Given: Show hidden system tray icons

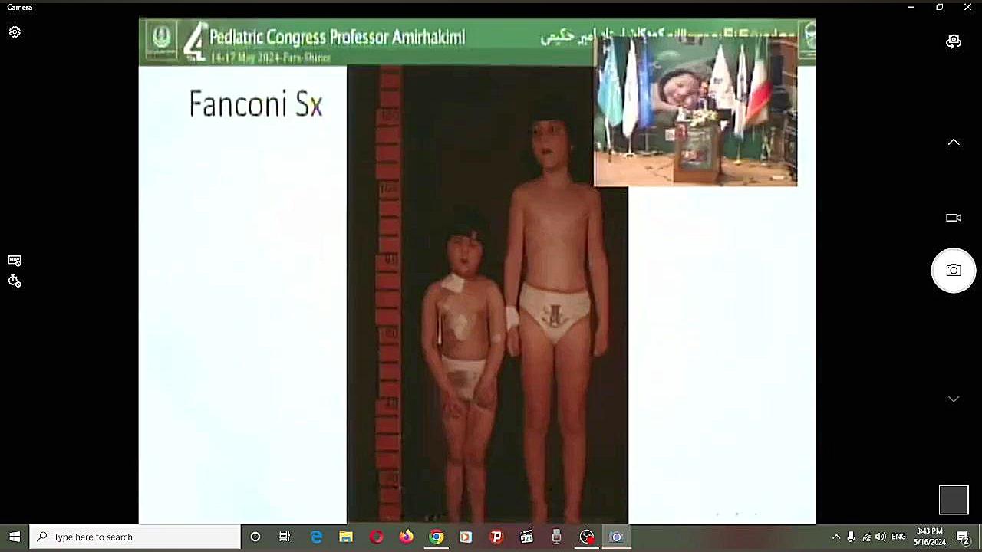Looking at the screenshot, I should (836, 537).
